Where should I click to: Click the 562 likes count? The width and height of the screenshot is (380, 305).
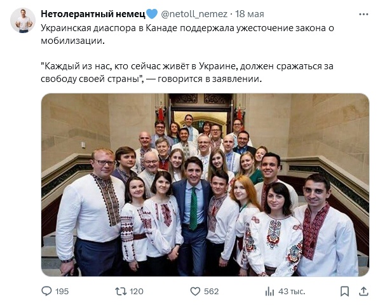(x=212, y=291)
